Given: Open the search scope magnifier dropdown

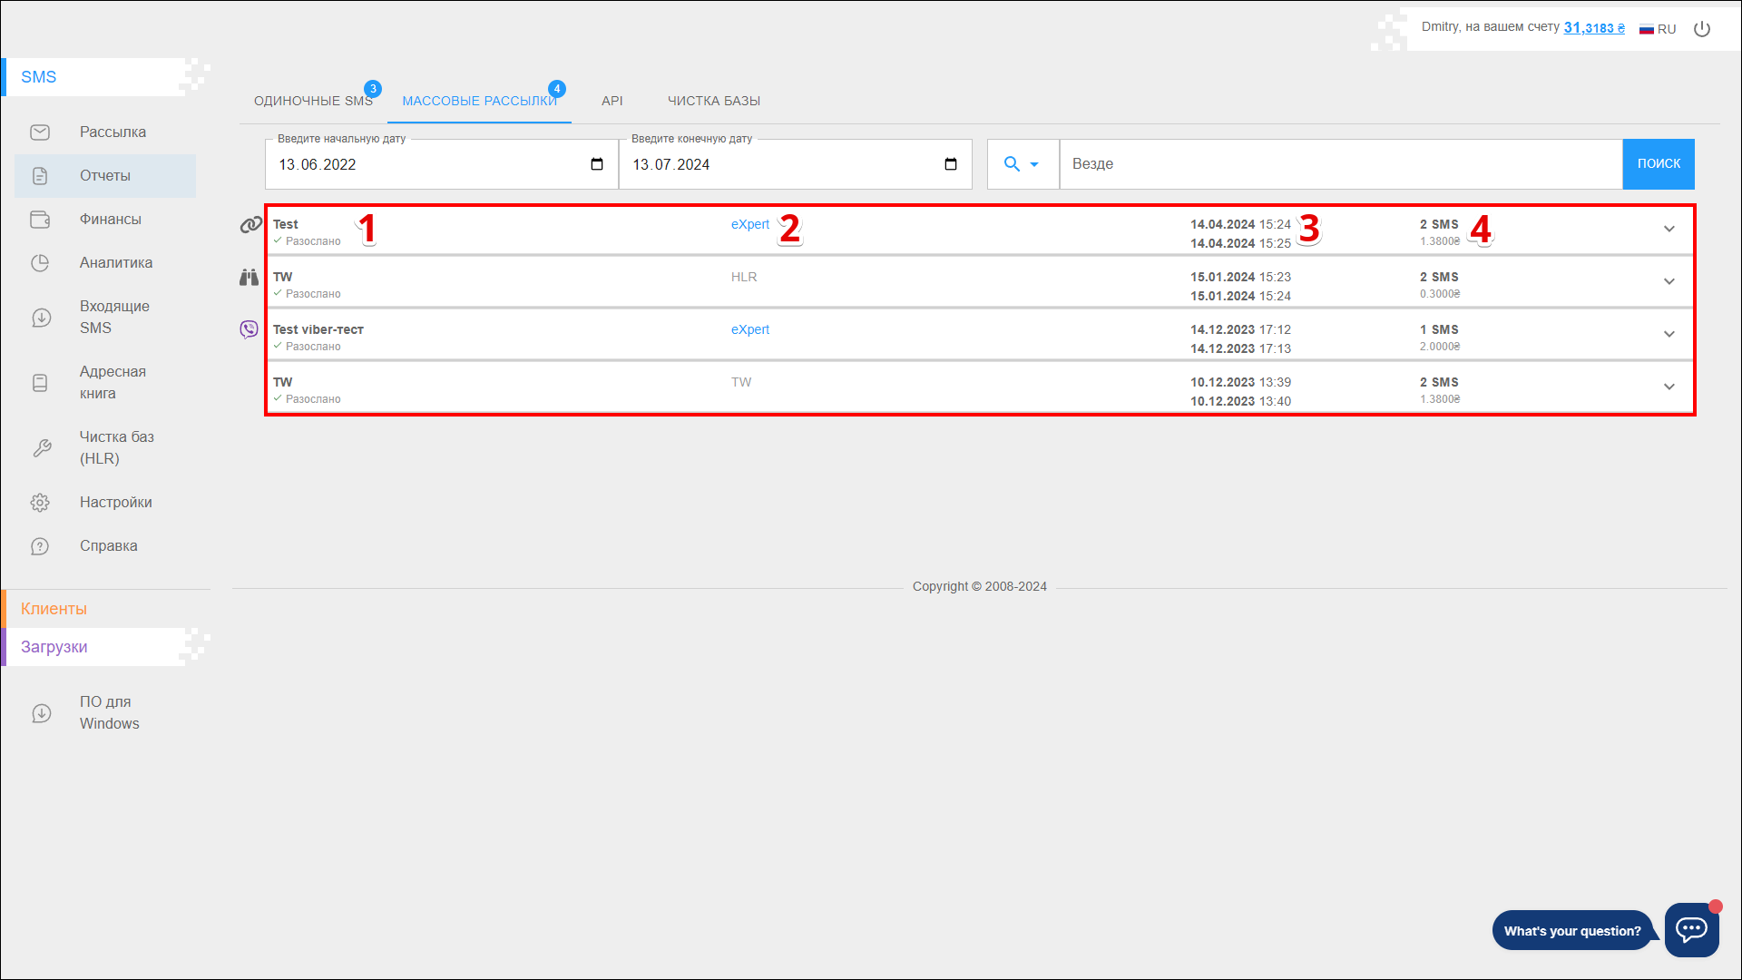Looking at the screenshot, I should (1022, 164).
